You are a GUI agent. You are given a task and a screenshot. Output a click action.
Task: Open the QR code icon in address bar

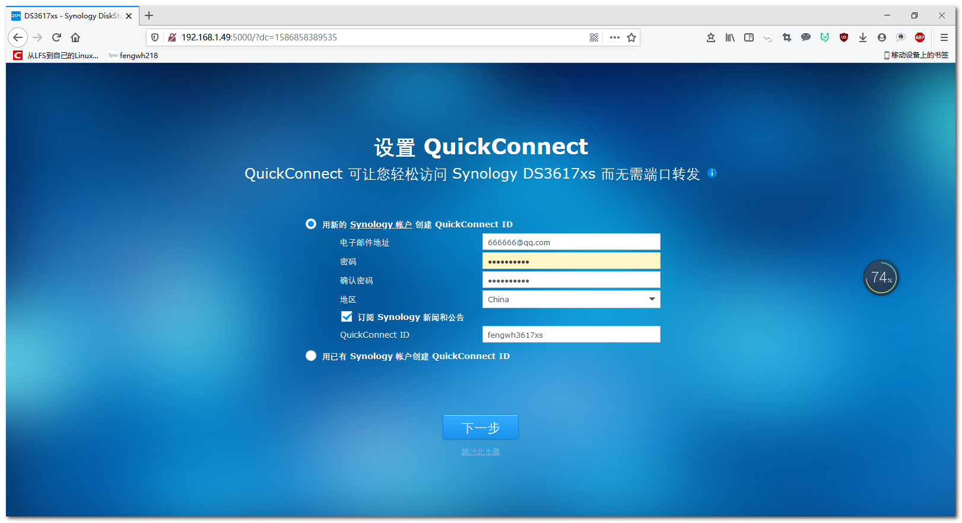(x=594, y=37)
